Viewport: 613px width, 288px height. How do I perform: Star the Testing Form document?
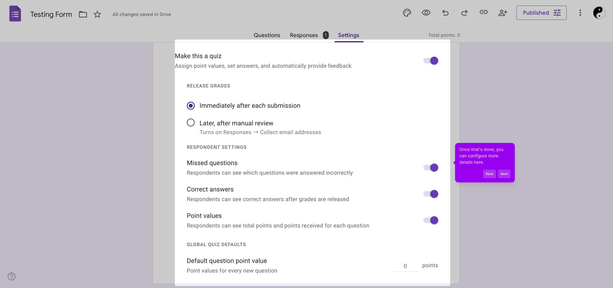click(97, 14)
